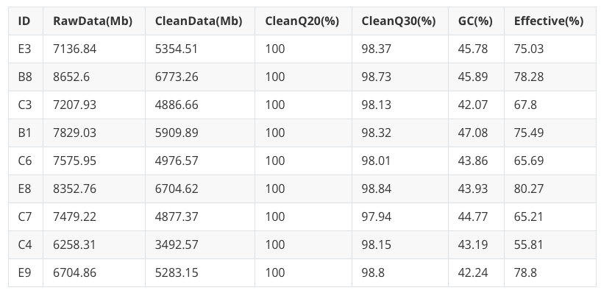Image resolution: width=601 pixels, height=296 pixels.
Task: Click the GC(%) column header
Action: tap(474, 21)
